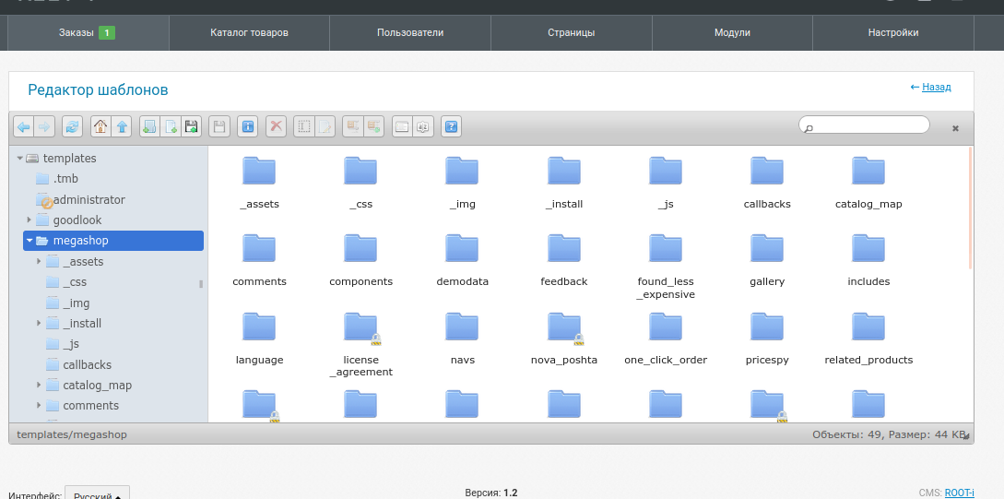1004x499 pixels.
Task: Open the Пользователи tab
Action: [x=410, y=32]
